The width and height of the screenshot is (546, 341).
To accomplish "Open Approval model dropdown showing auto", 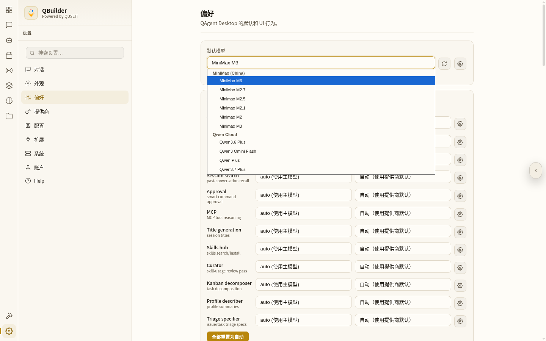I will click(x=304, y=195).
